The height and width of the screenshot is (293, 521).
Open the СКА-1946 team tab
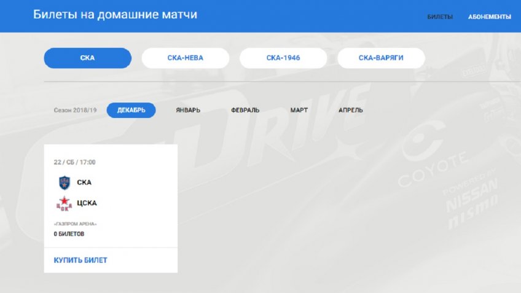[283, 58]
